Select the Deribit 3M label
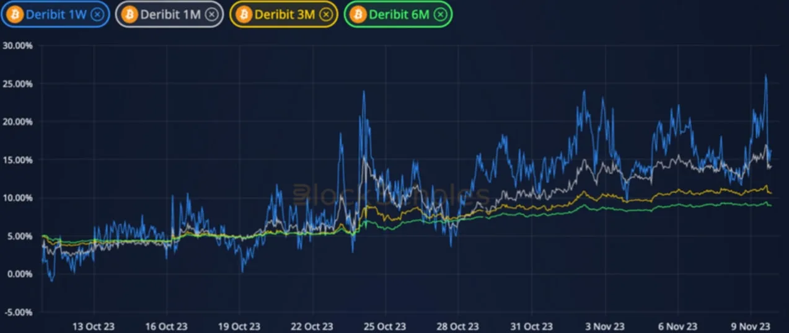789x333 pixels. tap(285, 14)
